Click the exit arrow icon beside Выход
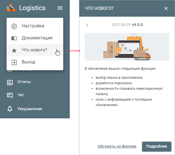Image resolution: width=175 pixels, height=155 pixels. 14,62
